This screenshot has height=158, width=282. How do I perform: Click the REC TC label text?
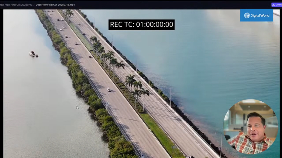(122, 25)
